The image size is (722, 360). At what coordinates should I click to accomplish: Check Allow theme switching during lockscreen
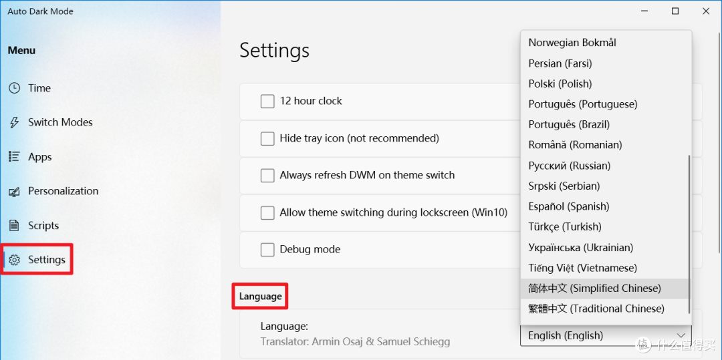[267, 213]
